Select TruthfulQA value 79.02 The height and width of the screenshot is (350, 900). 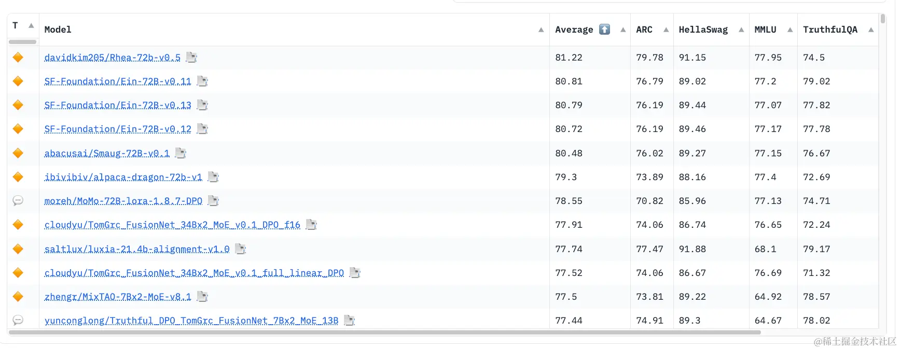[x=816, y=81]
